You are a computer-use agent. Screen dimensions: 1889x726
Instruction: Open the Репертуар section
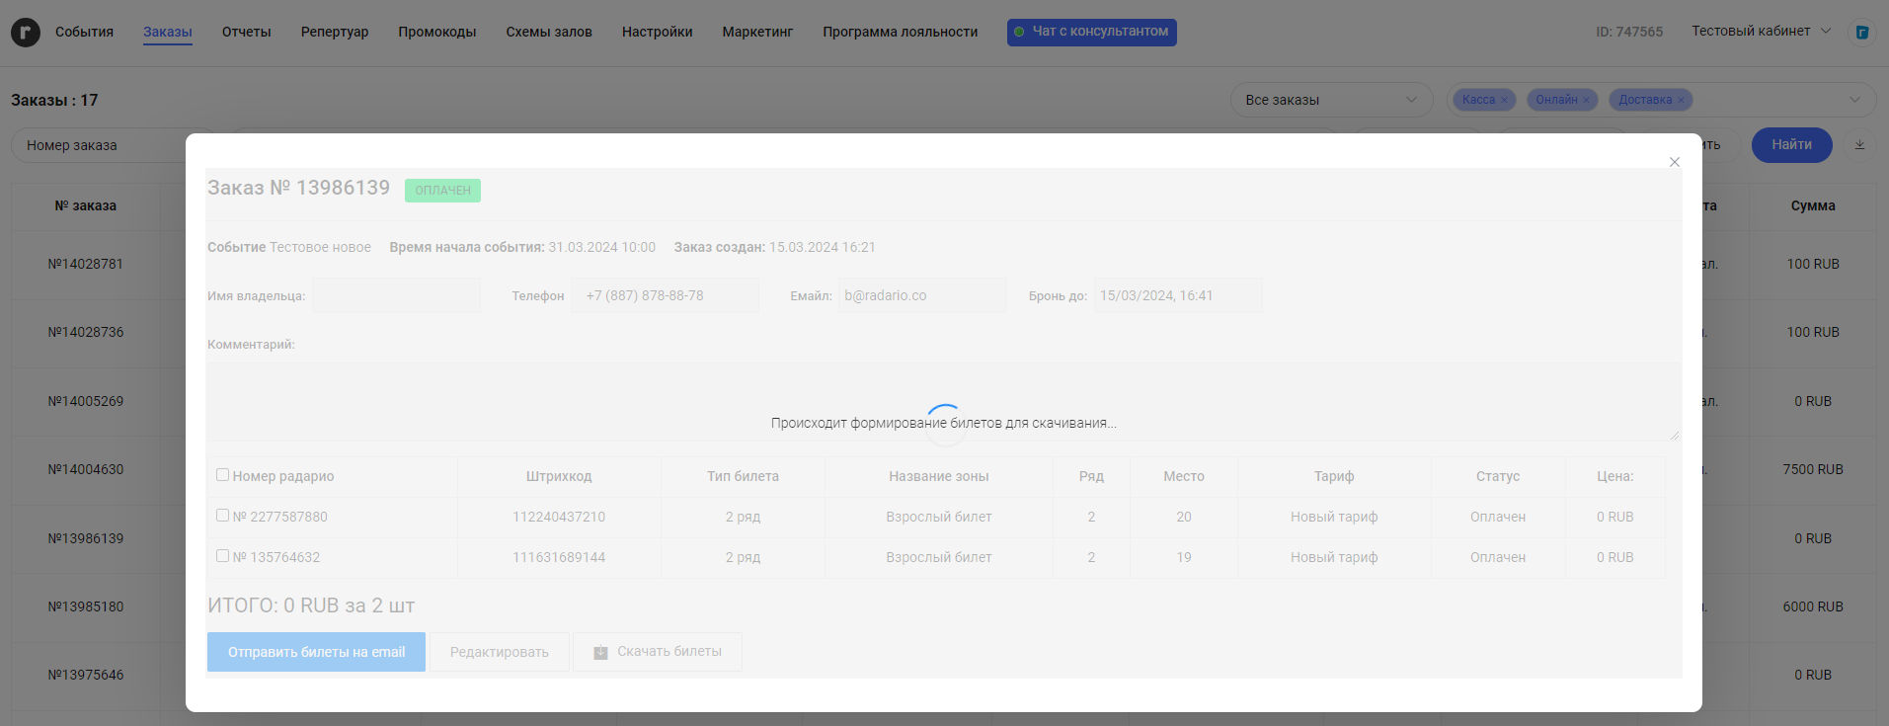335,32
